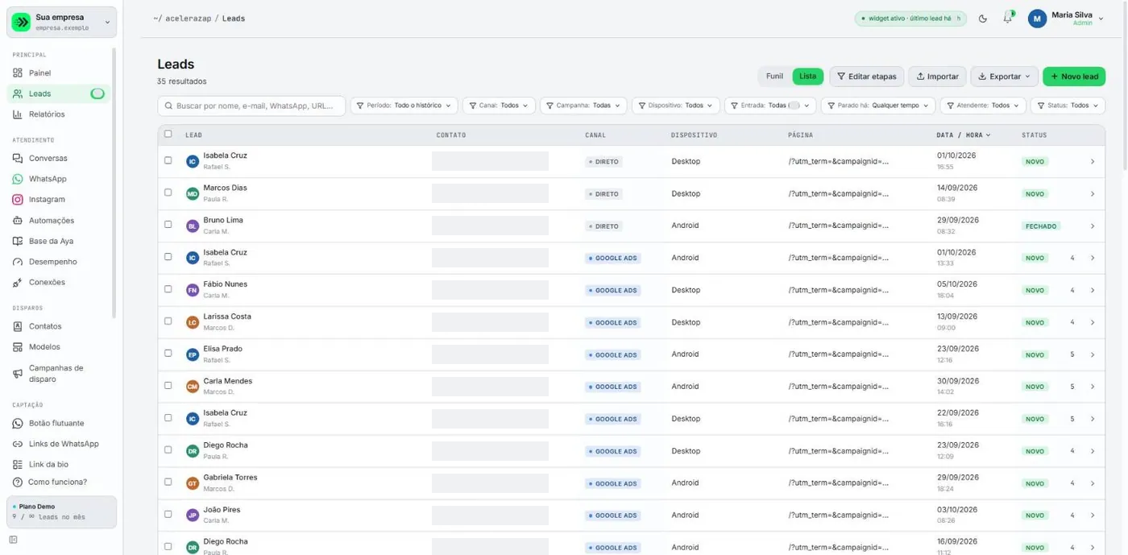1128x555 pixels.
Task: Check the Larissa Costa row checkbox
Action: point(168,321)
